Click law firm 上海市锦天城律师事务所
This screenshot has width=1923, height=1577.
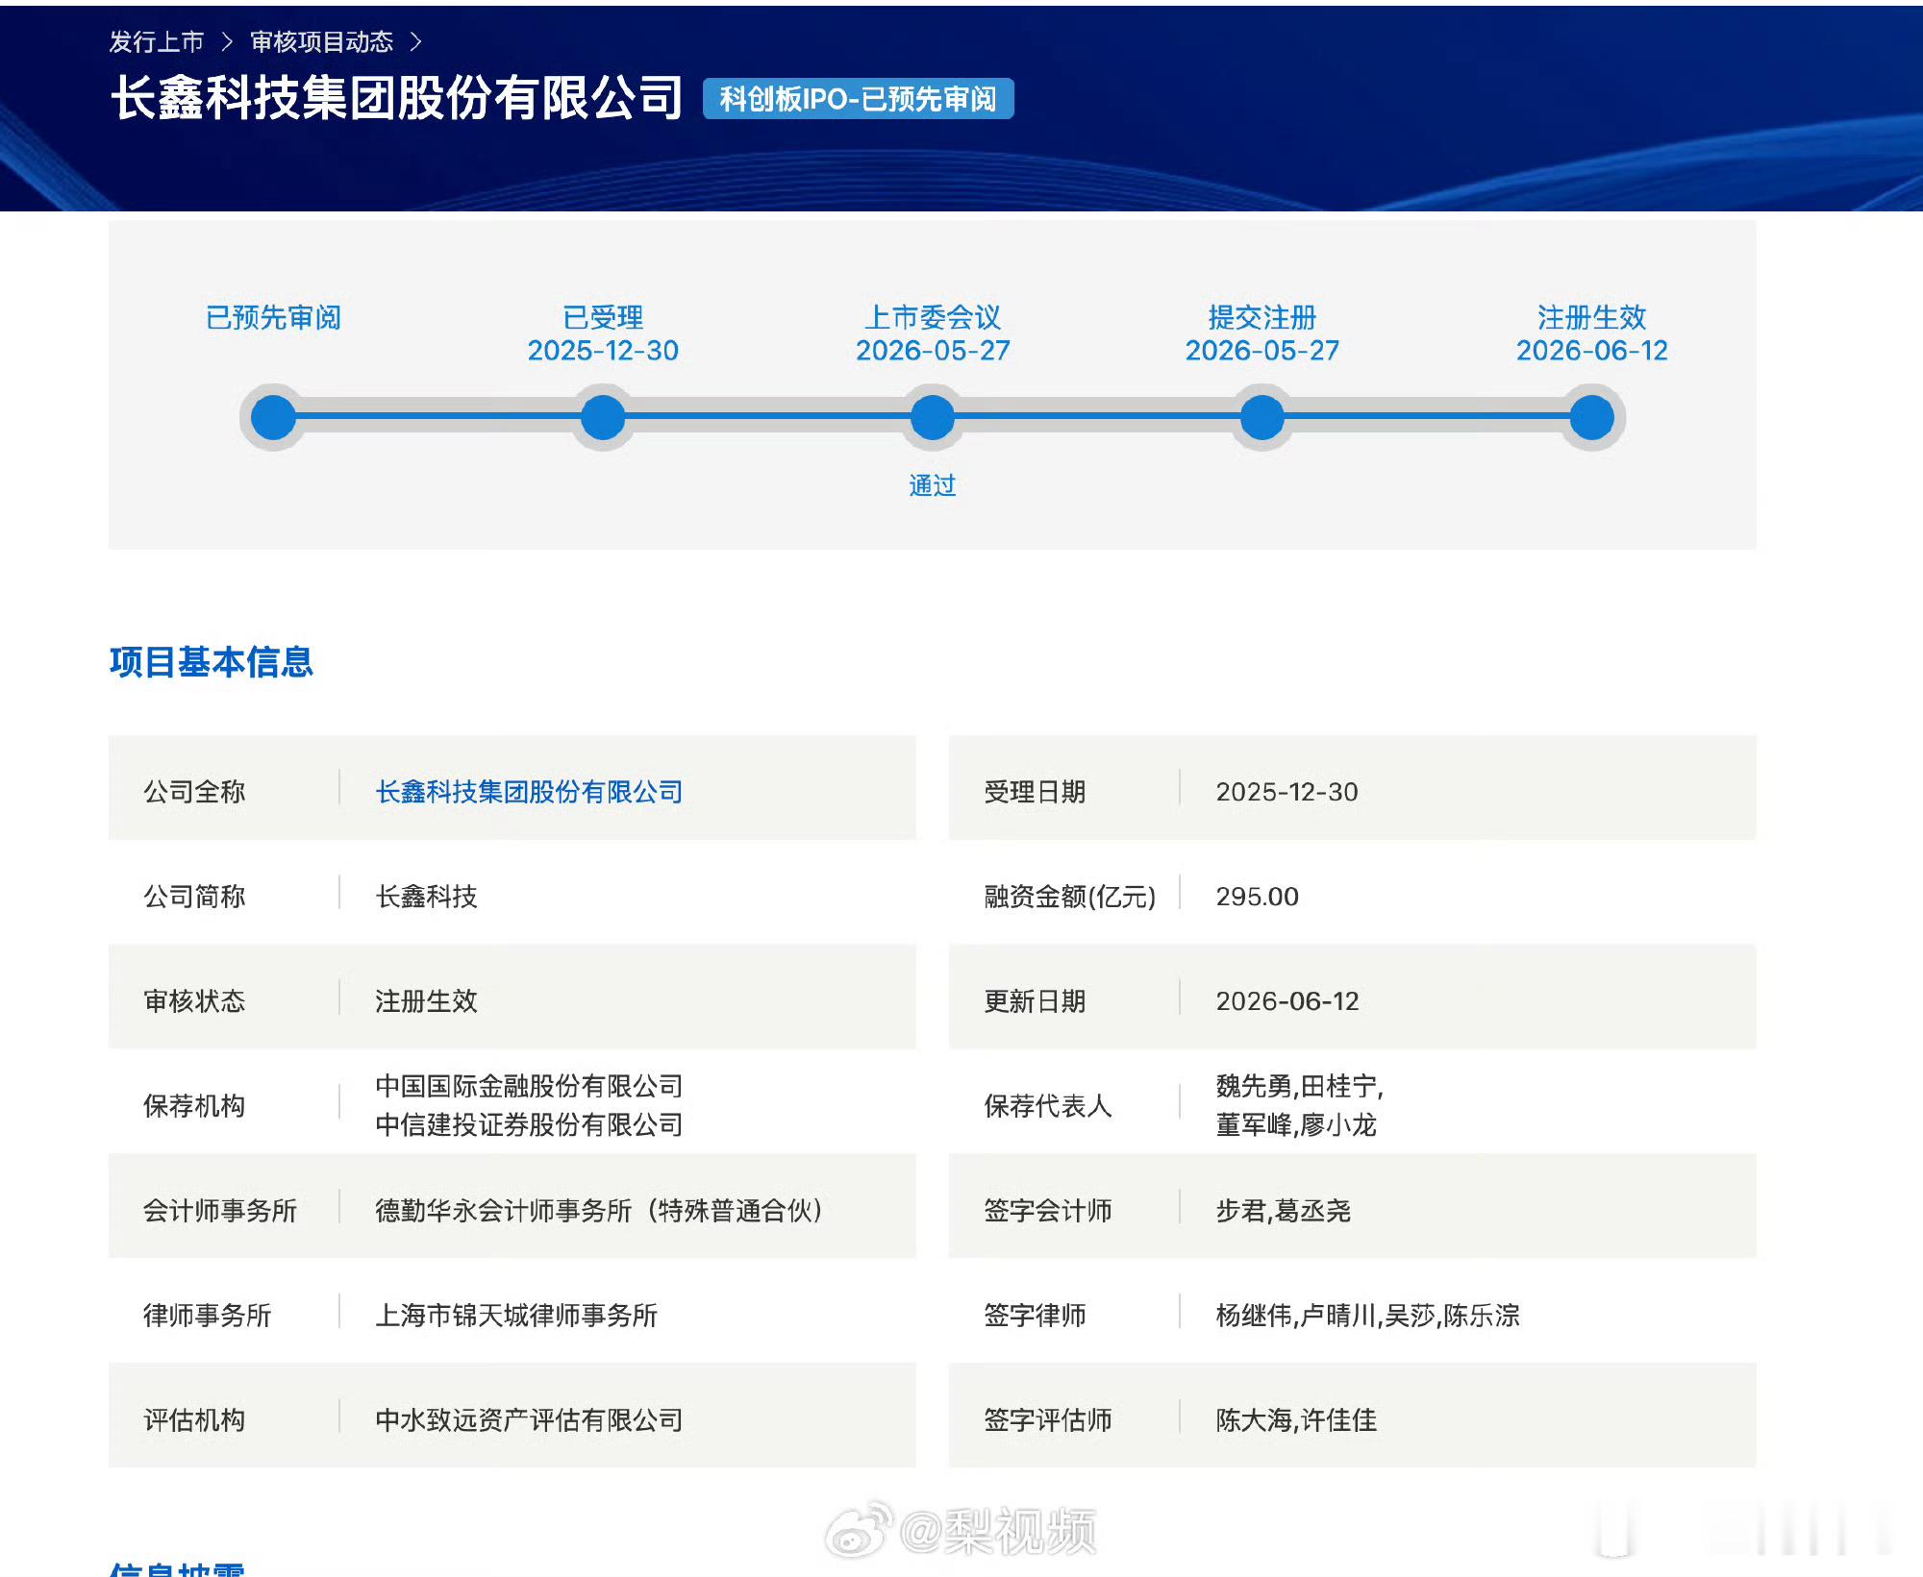pyautogui.click(x=516, y=1316)
